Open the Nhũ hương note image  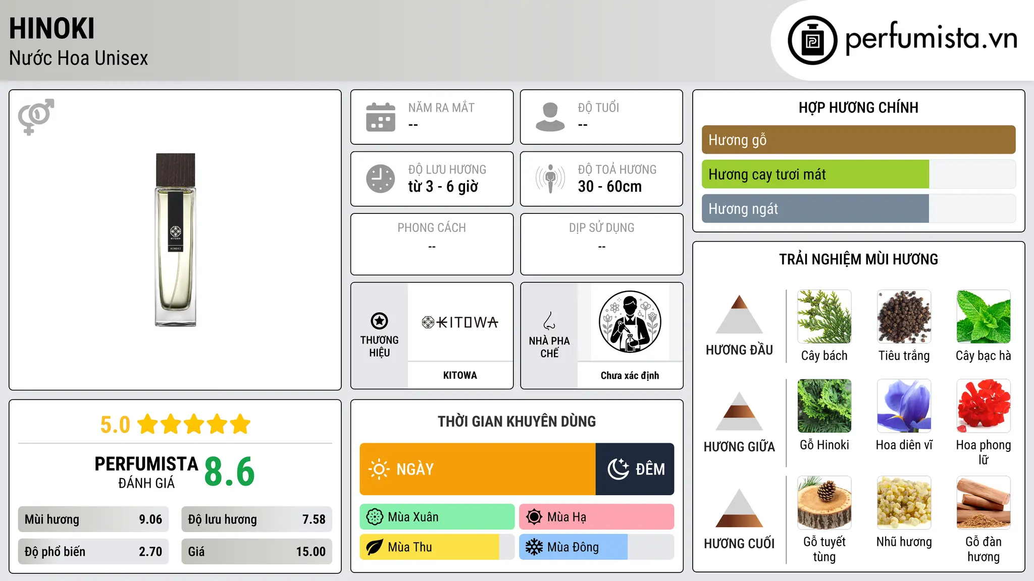(904, 503)
